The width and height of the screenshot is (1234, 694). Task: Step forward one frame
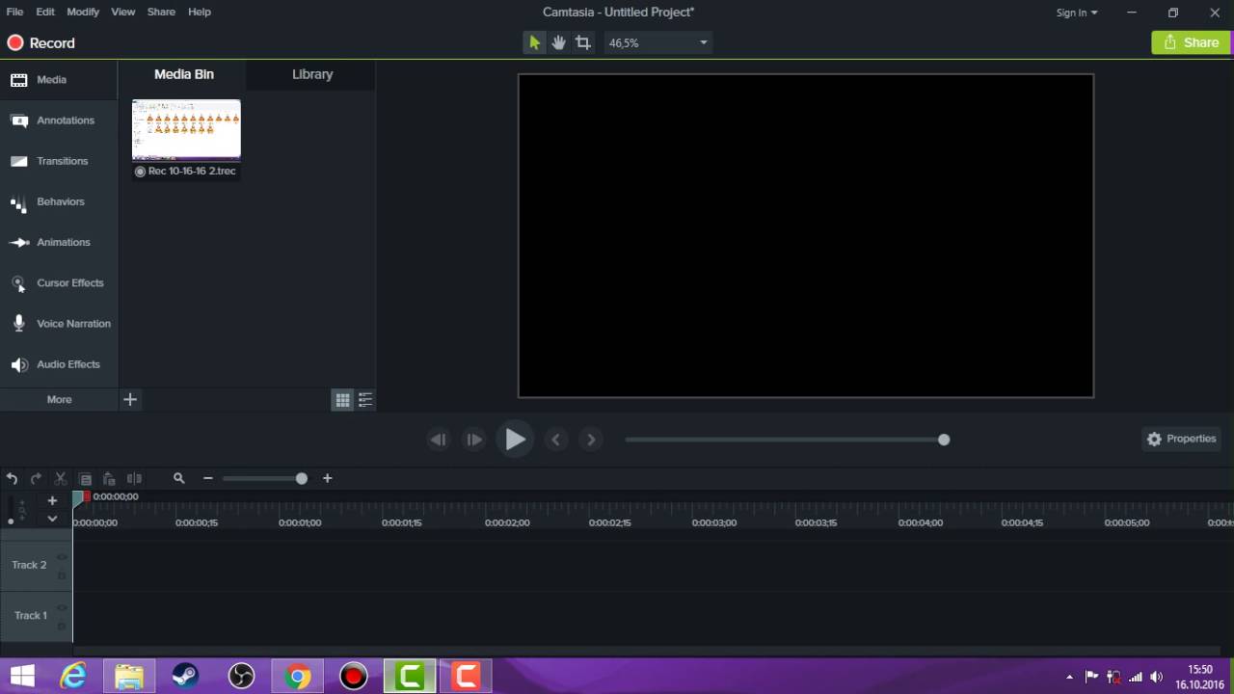(x=473, y=440)
